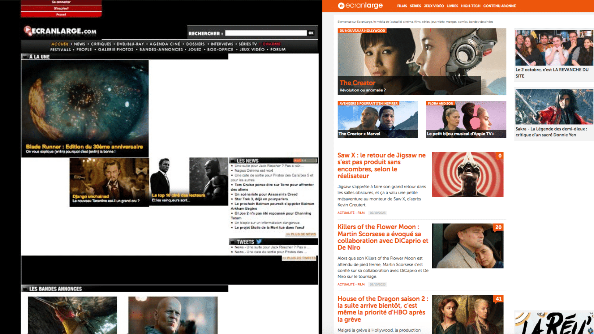This screenshot has height=334, width=594.
Task: Click DU NOUVEAU À HOLLYWOOD label
Action: [x=362, y=31]
